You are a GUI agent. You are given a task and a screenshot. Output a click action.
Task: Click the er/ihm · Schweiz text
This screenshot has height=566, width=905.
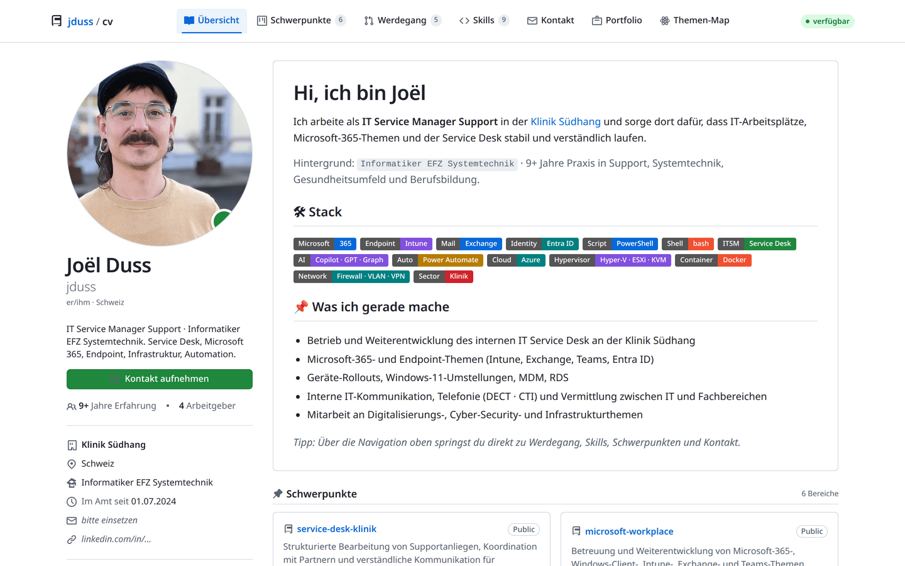(96, 302)
